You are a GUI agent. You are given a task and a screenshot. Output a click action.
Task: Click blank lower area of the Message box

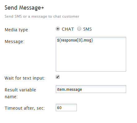coord(91,60)
